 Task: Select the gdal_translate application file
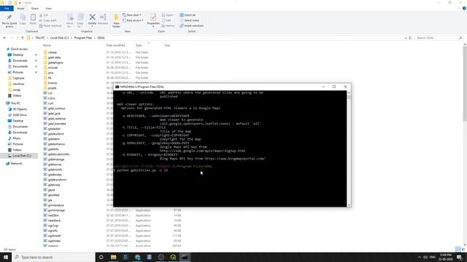(57, 124)
